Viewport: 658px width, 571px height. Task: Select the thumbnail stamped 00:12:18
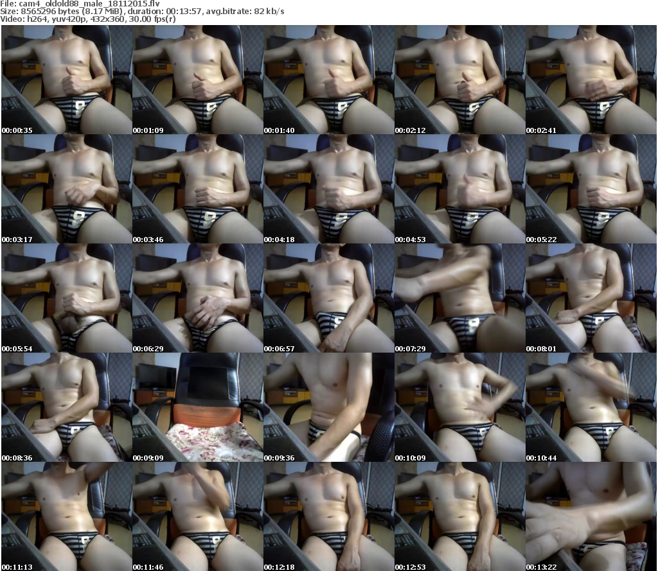pyautogui.click(x=328, y=516)
